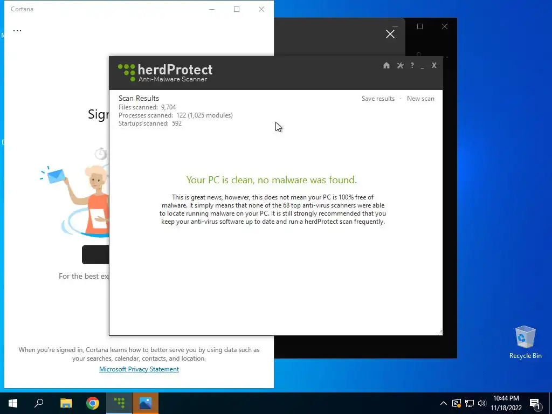Open the security tray icon
Image resolution: width=552 pixels, height=414 pixels.
(457, 403)
